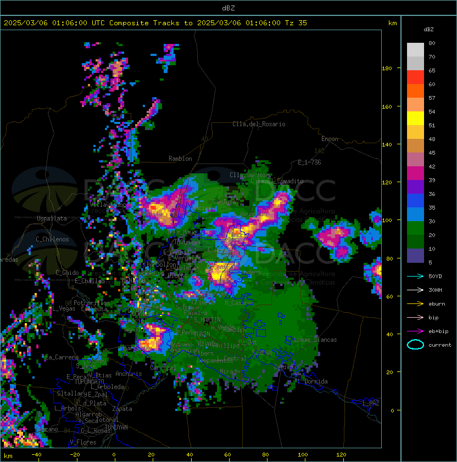Pick the light orange swatch above 54
Image resolution: width=457 pixels, height=462 pixels.
tap(415, 105)
